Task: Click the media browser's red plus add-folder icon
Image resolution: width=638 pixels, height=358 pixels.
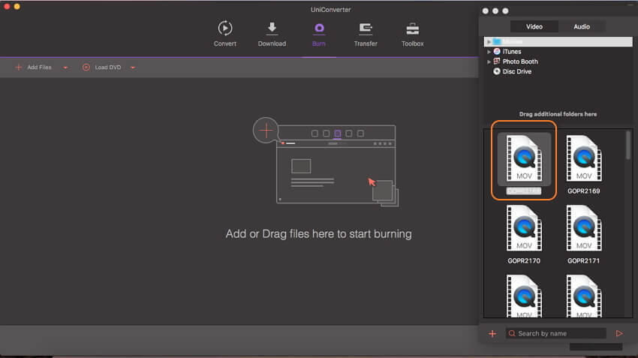Action: point(492,333)
